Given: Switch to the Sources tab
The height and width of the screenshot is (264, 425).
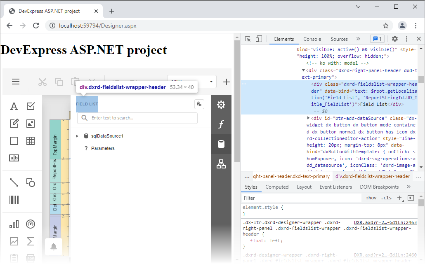Looking at the screenshot, I should tap(339, 39).
